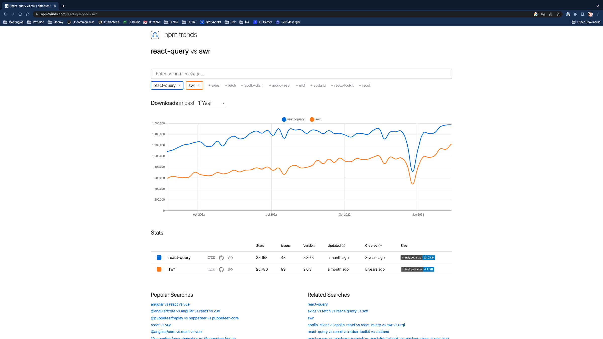603x339 pixels.
Task: Toggle react-query series in chart legend
Action: [x=293, y=119]
